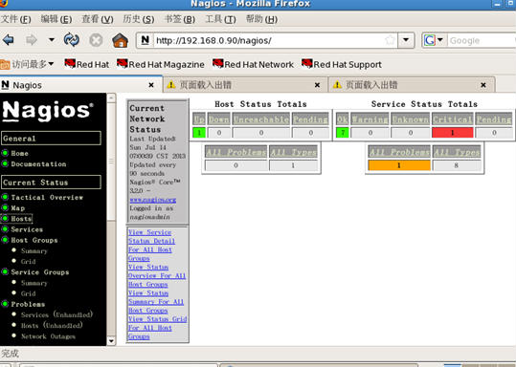Open the 工具(T) menu
The height and width of the screenshot is (367, 516).
[x=220, y=19]
